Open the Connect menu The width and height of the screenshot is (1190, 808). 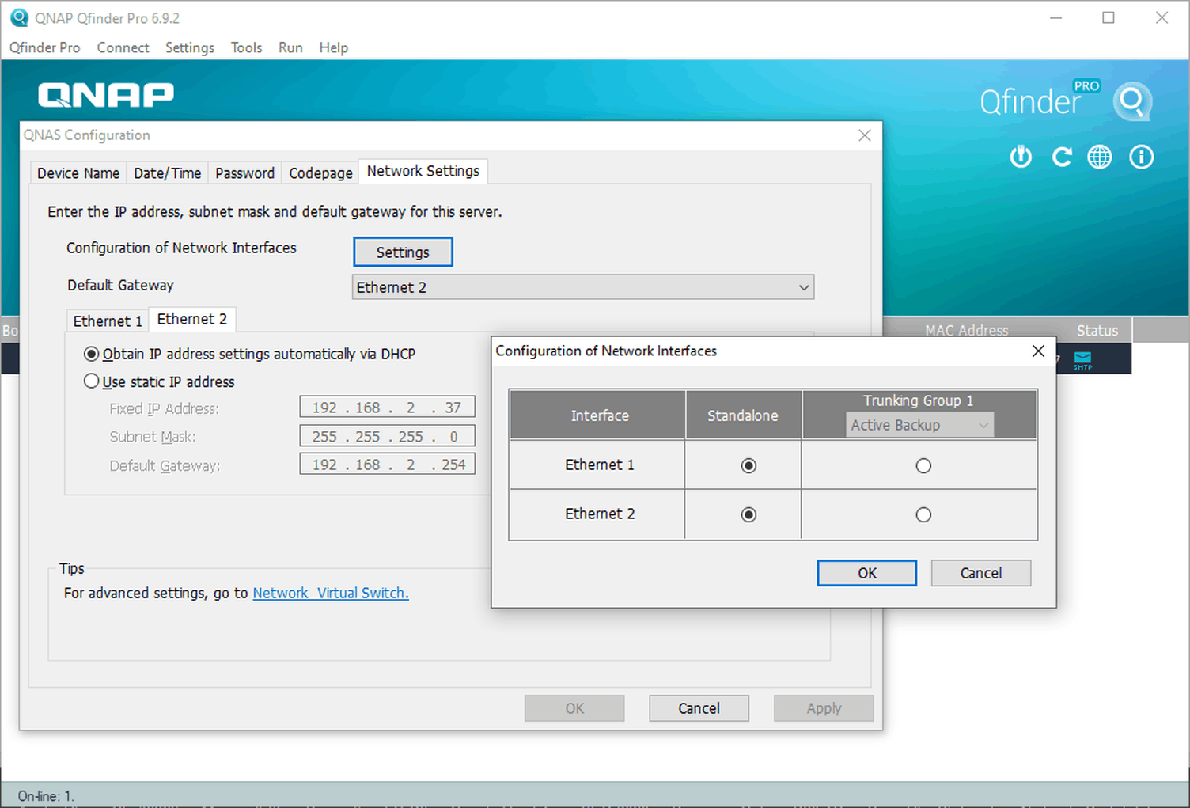click(123, 47)
